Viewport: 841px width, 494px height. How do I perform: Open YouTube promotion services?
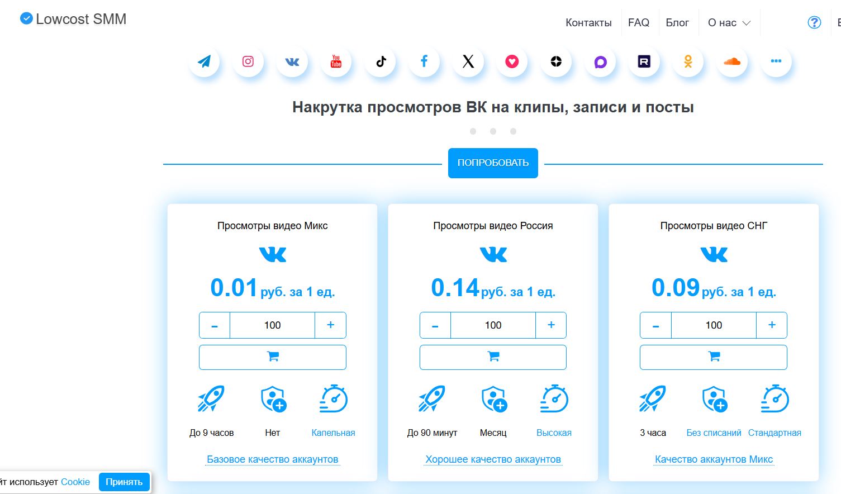point(336,61)
